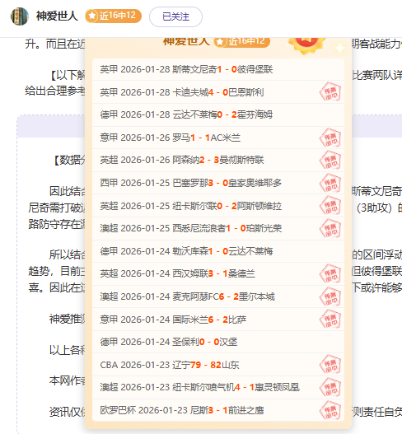The width and height of the screenshot is (402, 434).
Task: Click the hit stamp on 麦克阿瑟FC row
Action: coord(330,296)
